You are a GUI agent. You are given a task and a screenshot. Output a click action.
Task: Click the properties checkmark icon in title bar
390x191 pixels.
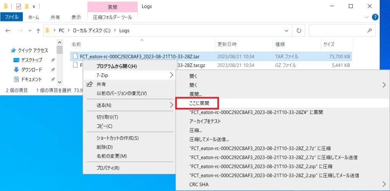coord(19,6)
